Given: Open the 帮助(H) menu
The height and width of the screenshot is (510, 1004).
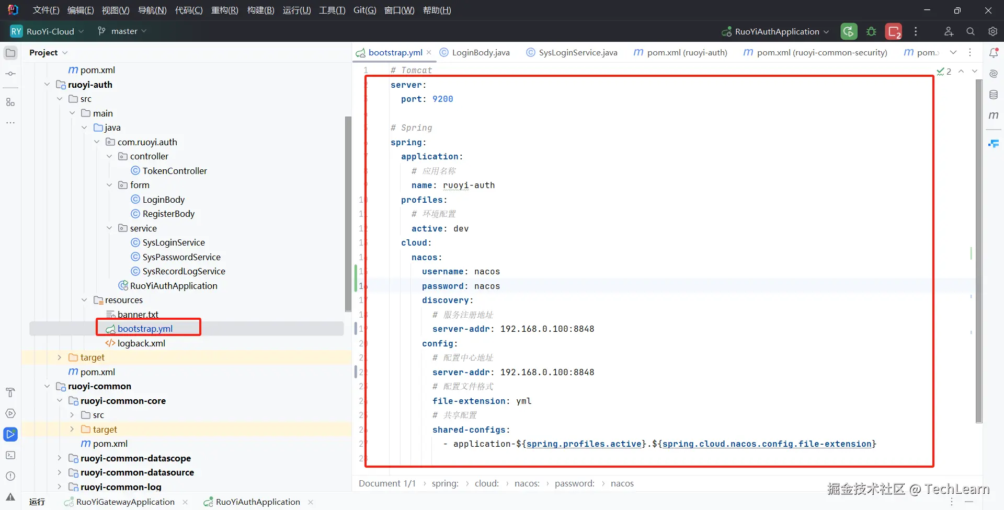Looking at the screenshot, I should 437,10.
